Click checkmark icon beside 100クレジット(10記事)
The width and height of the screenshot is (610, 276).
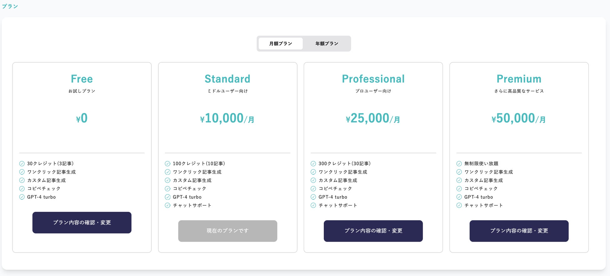pos(168,164)
